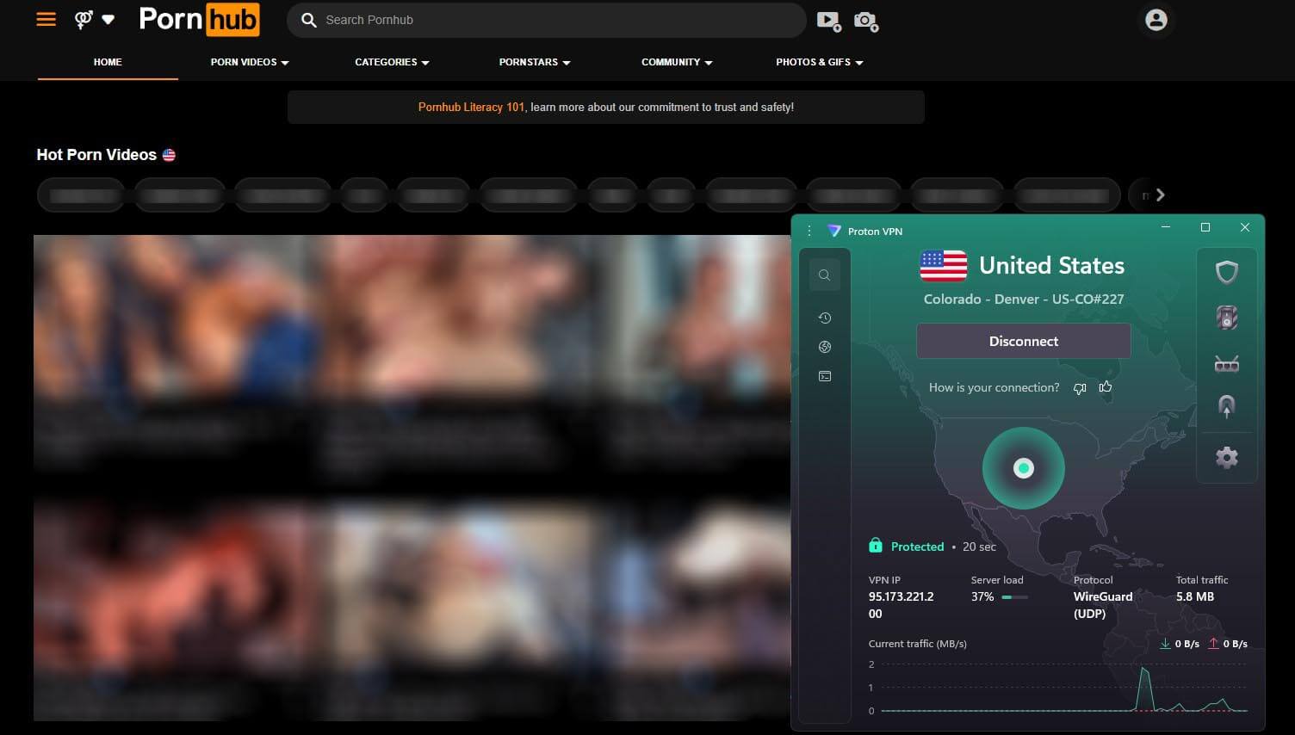Rate the connection with the thumbs up
The height and width of the screenshot is (735, 1295).
[1106, 387]
